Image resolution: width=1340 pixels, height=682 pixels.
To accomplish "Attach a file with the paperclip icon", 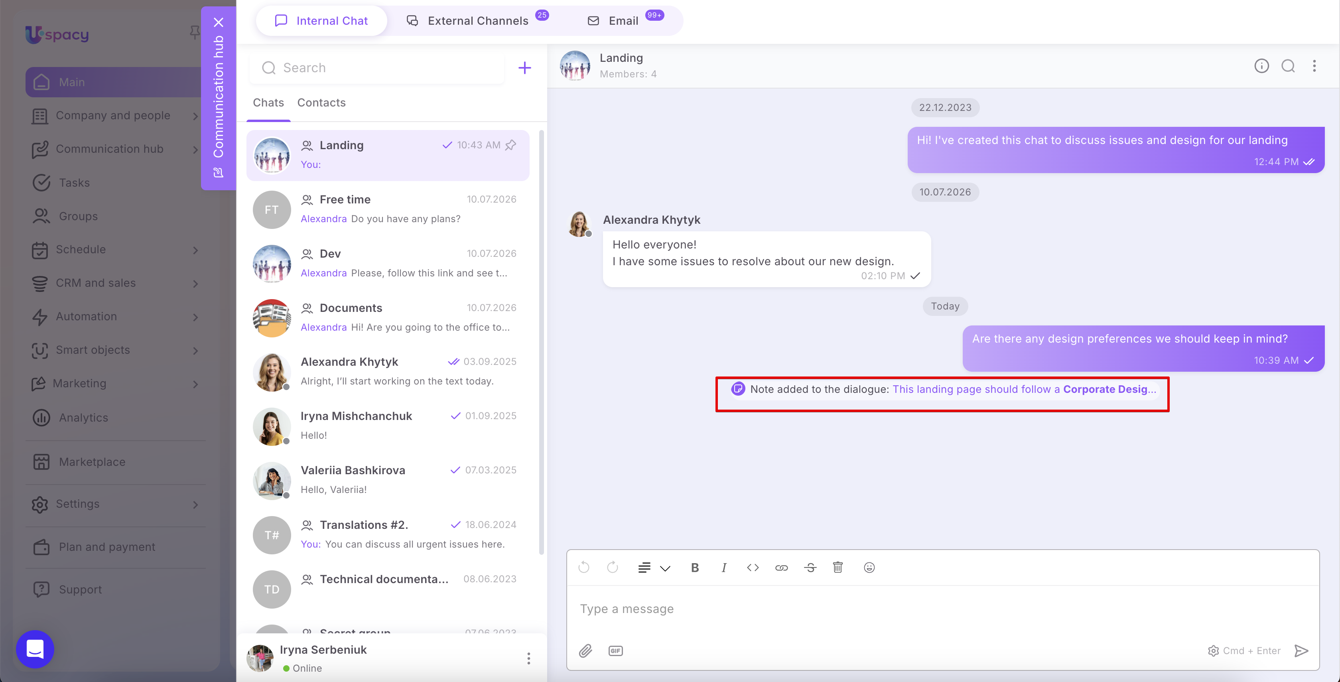I will (x=585, y=651).
